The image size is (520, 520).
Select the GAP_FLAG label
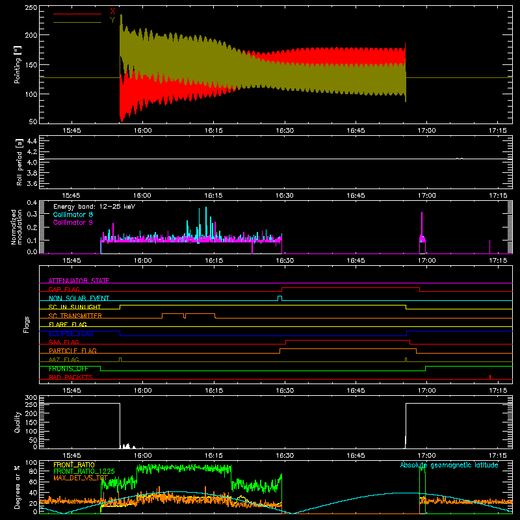(64, 289)
